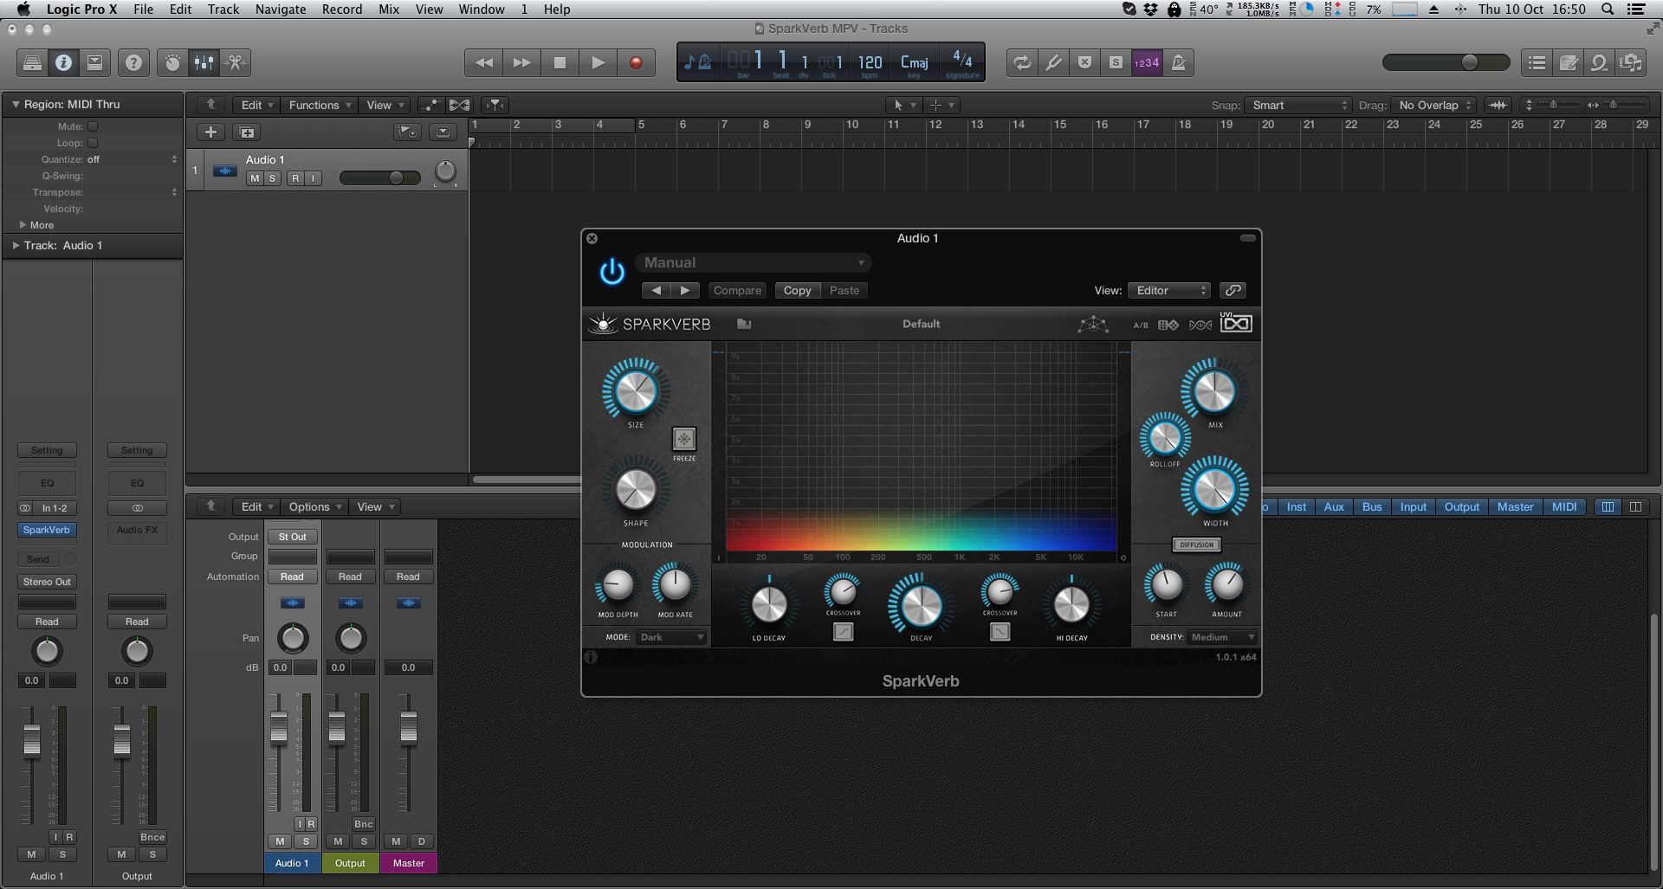Click the Fast Forward transport button
Image resolution: width=1663 pixels, height=889 pixels.
click(x=522, y=62)
